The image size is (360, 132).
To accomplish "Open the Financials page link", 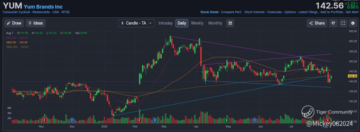I will pos(274,12).
